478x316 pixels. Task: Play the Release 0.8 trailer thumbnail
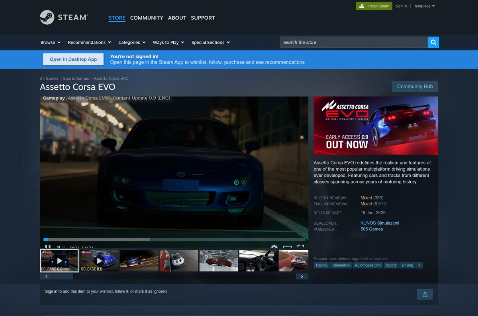(x=99, y=261)
